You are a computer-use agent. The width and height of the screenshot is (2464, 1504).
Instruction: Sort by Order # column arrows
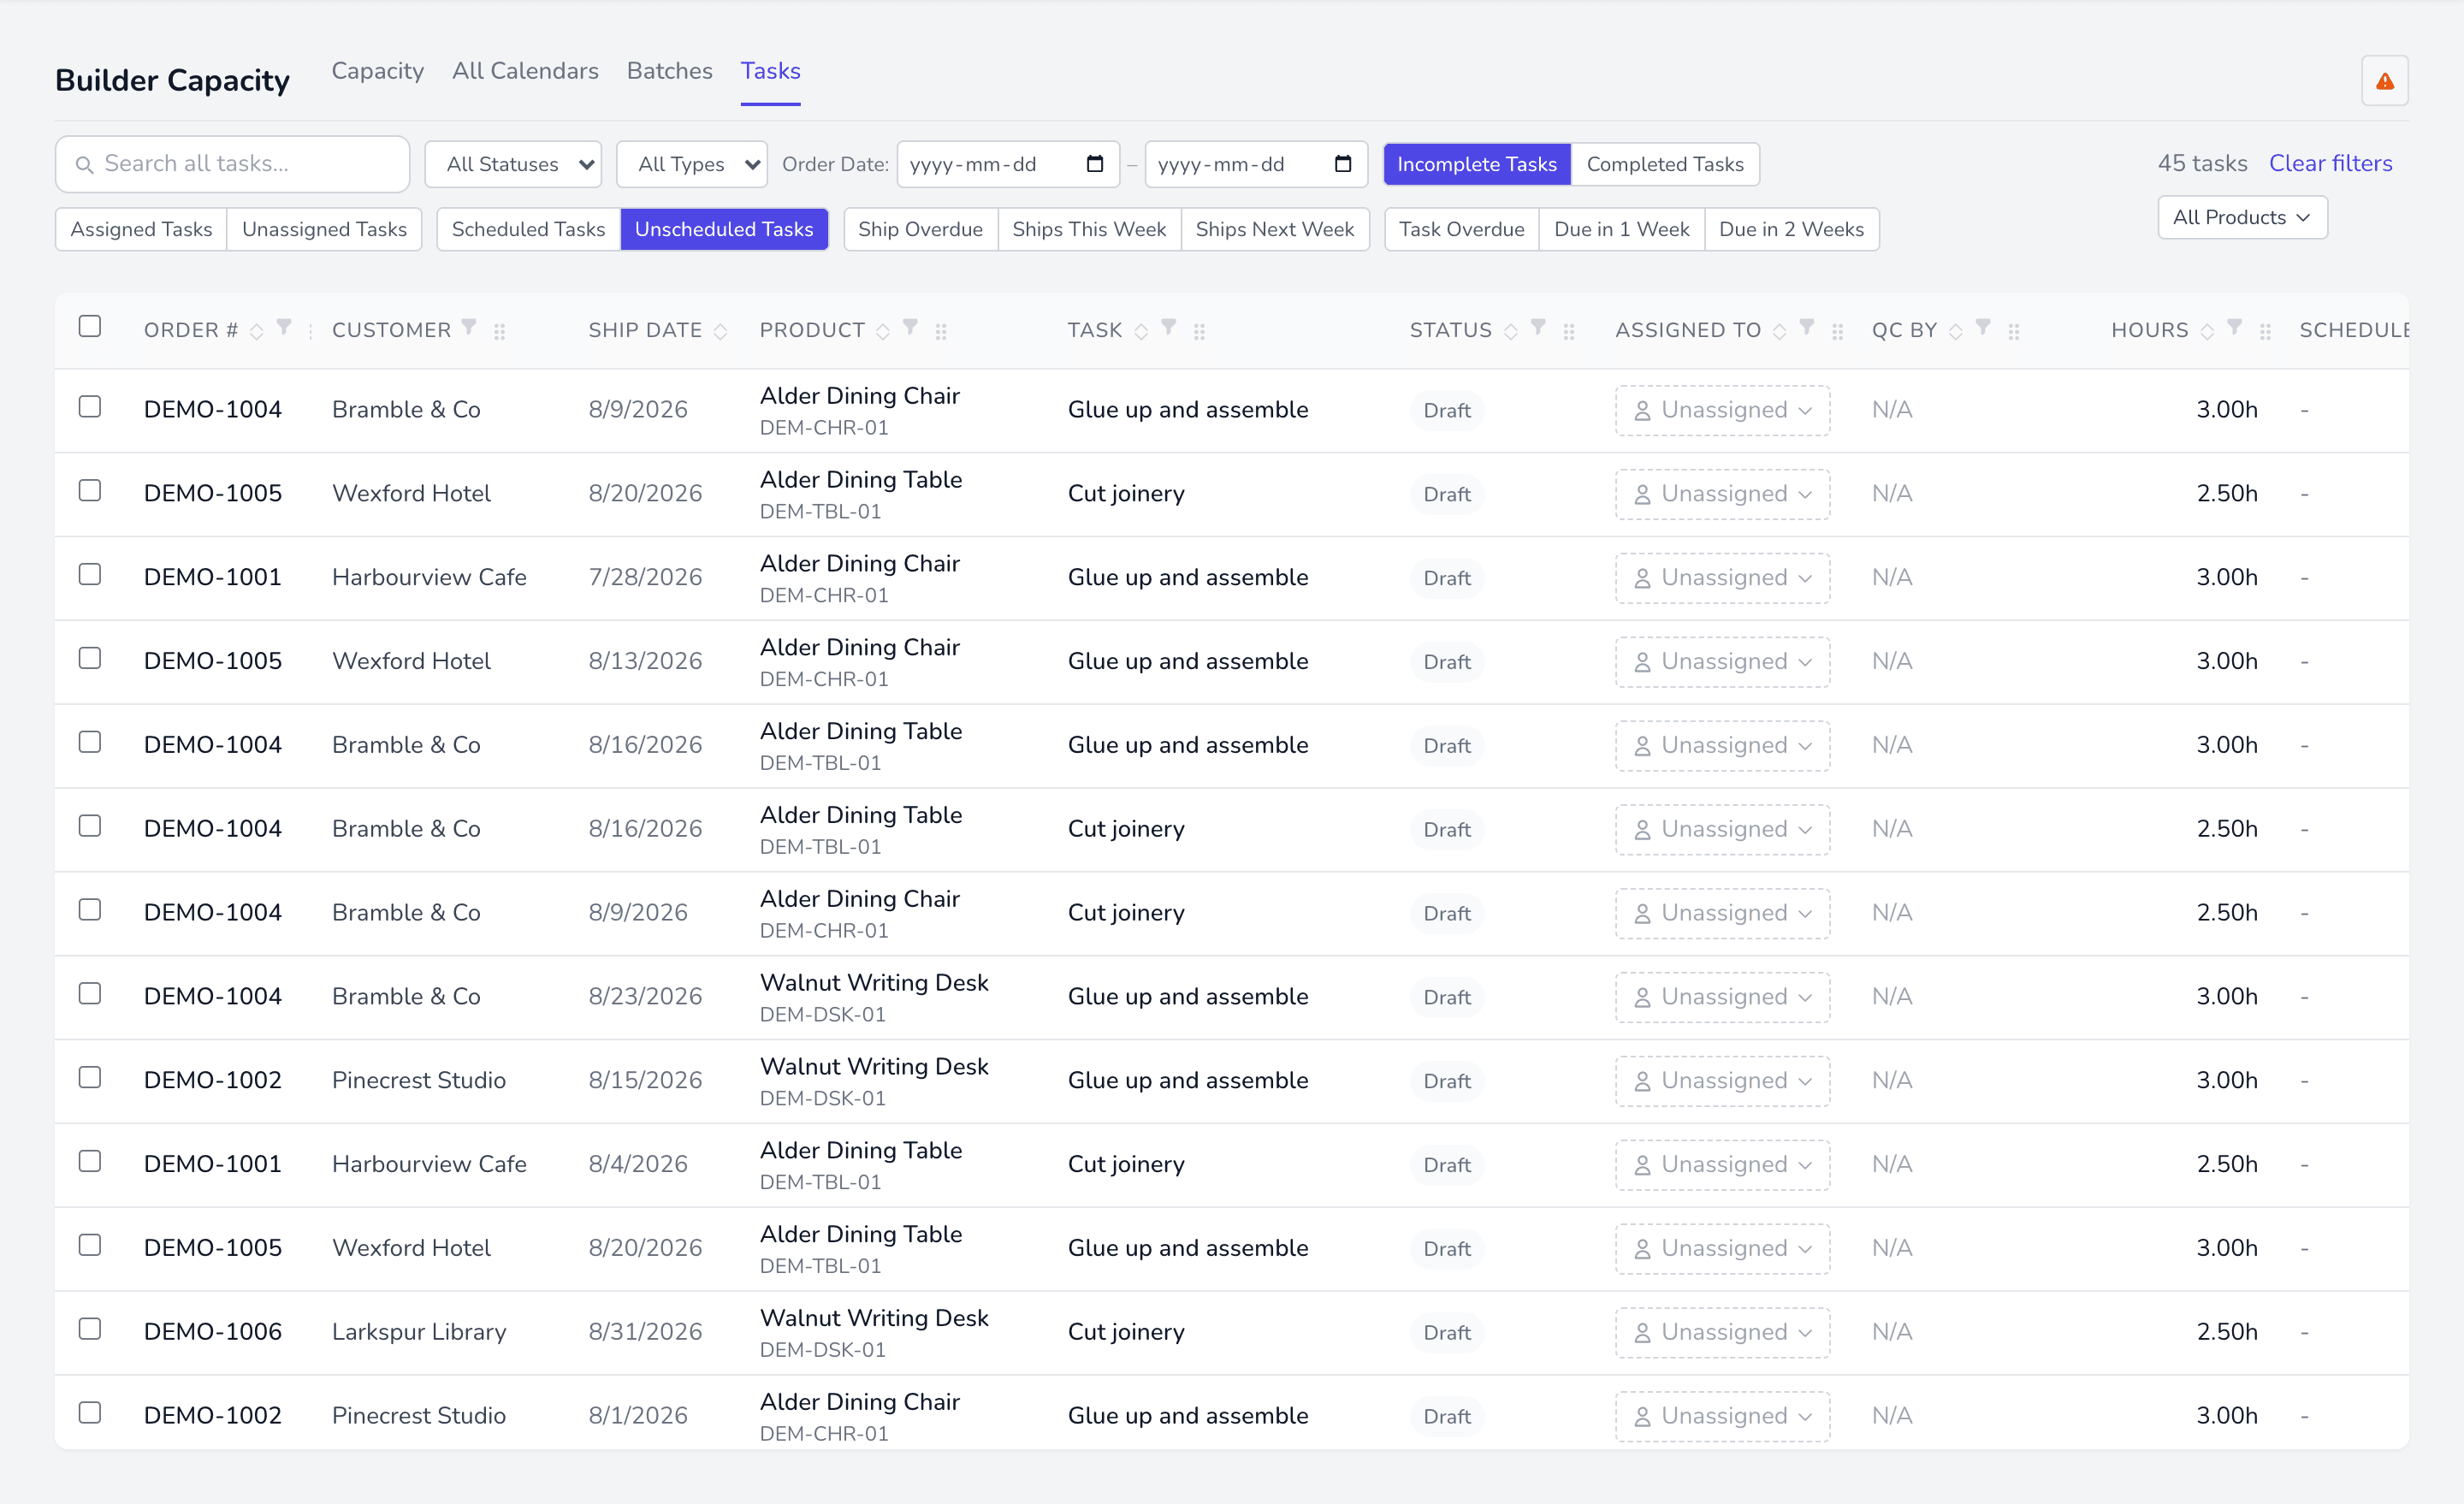click(x=257, y=331)
